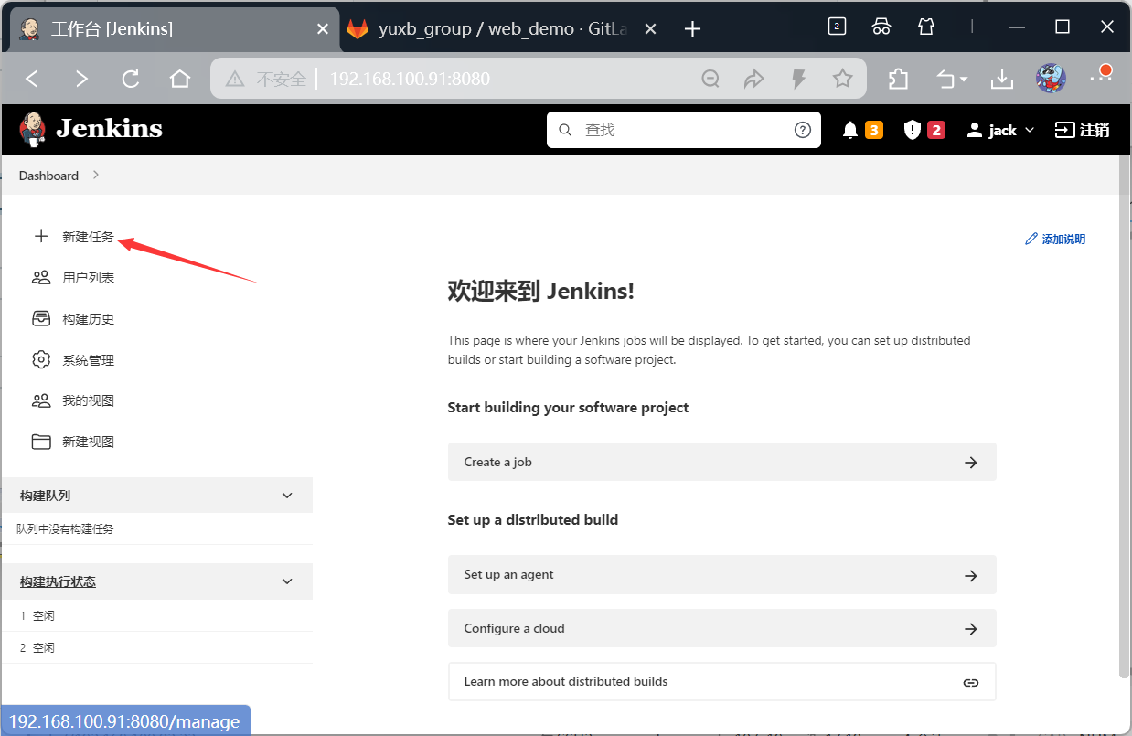Open Learn more about distributed builds
The width and height of the screenshot is (1132, 736).
721,682
